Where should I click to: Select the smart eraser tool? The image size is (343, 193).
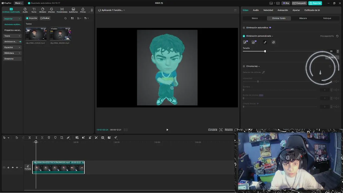(x=254, y=42)
